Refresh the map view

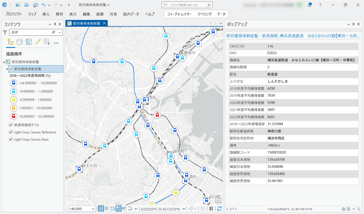tap(219, 209)
